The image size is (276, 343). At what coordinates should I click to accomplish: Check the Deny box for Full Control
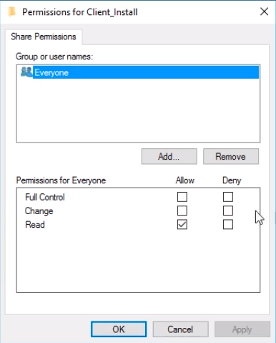228,197
